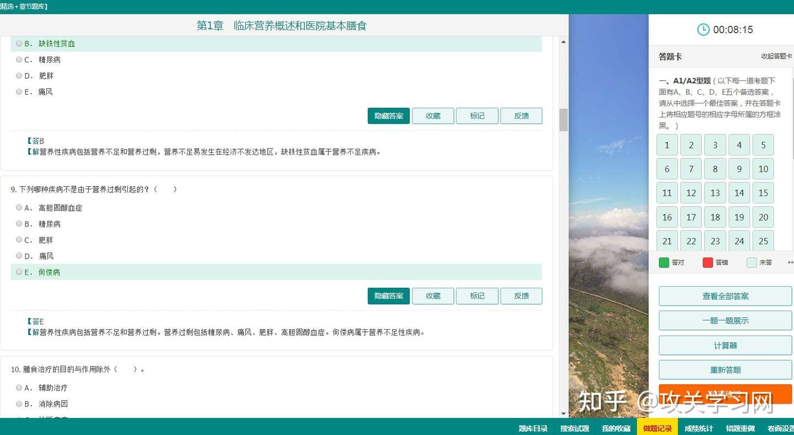Screen dimensions: 794x435
Task: Click 收藏 for question 8
Action: pyautogui.click(x=433, y=116)
